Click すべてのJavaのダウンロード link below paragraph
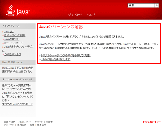Image resolution: width=162 pixels, height=131 pixels. (17, 104)
